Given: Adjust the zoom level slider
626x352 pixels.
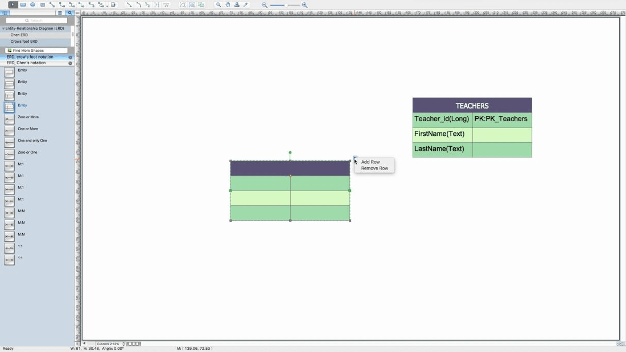Looking at the screenshot, I should pyautogui.click(x=286, y=5).
